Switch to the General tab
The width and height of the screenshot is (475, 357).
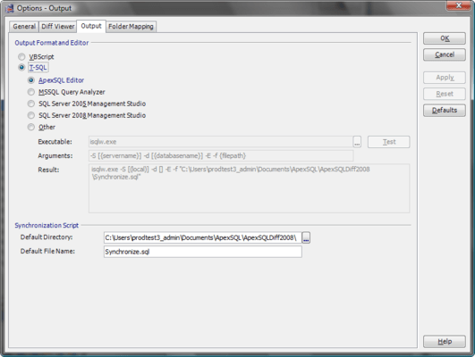click(24, 27)
